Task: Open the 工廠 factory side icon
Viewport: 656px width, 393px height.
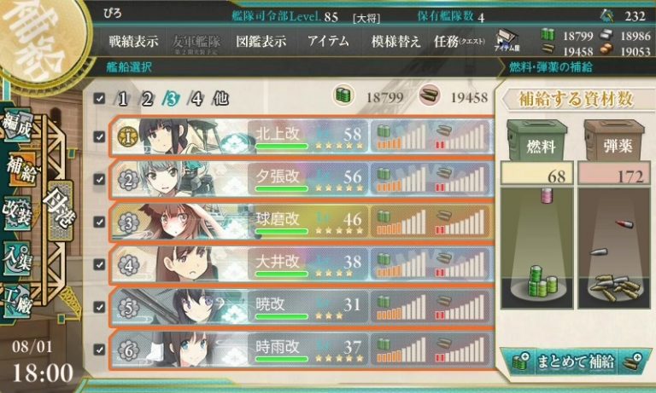Action: [18, 302]
